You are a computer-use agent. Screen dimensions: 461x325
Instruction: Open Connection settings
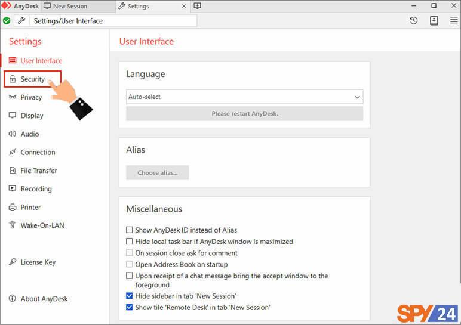38,152
